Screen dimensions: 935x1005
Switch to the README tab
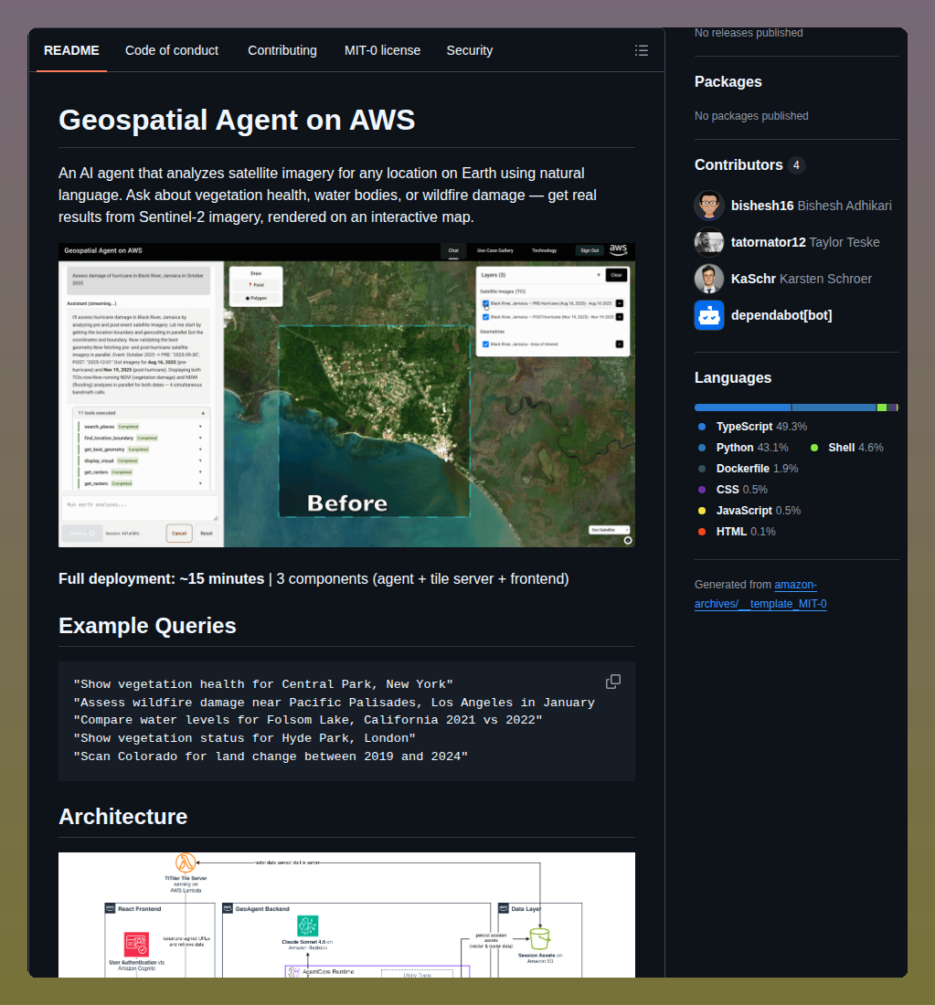tap(71, 50)
